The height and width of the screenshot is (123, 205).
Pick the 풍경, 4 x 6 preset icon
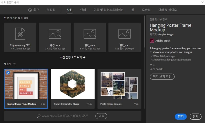pyautogui.click(x=90, y=34)
